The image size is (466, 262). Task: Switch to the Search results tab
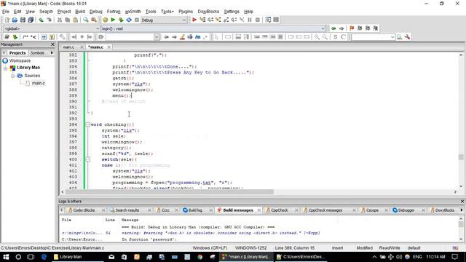pos(127,210)
